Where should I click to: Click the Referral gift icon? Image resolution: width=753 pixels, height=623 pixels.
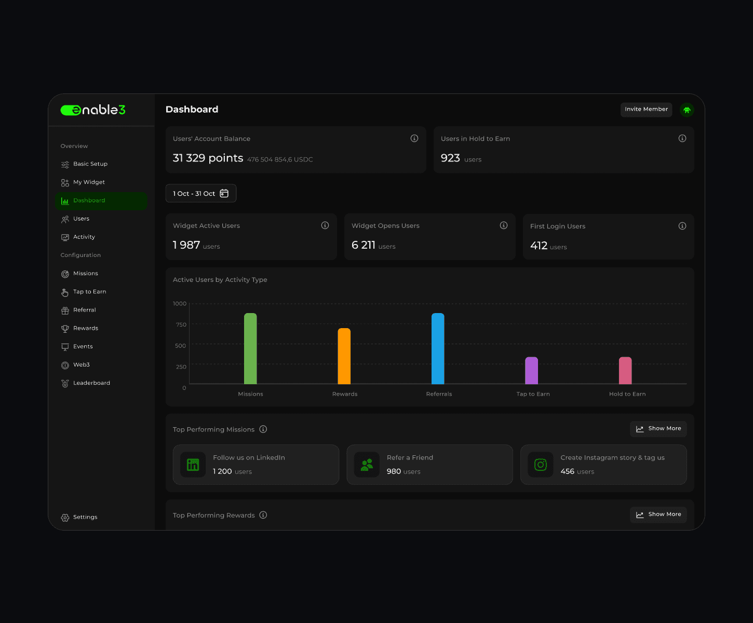65,310
